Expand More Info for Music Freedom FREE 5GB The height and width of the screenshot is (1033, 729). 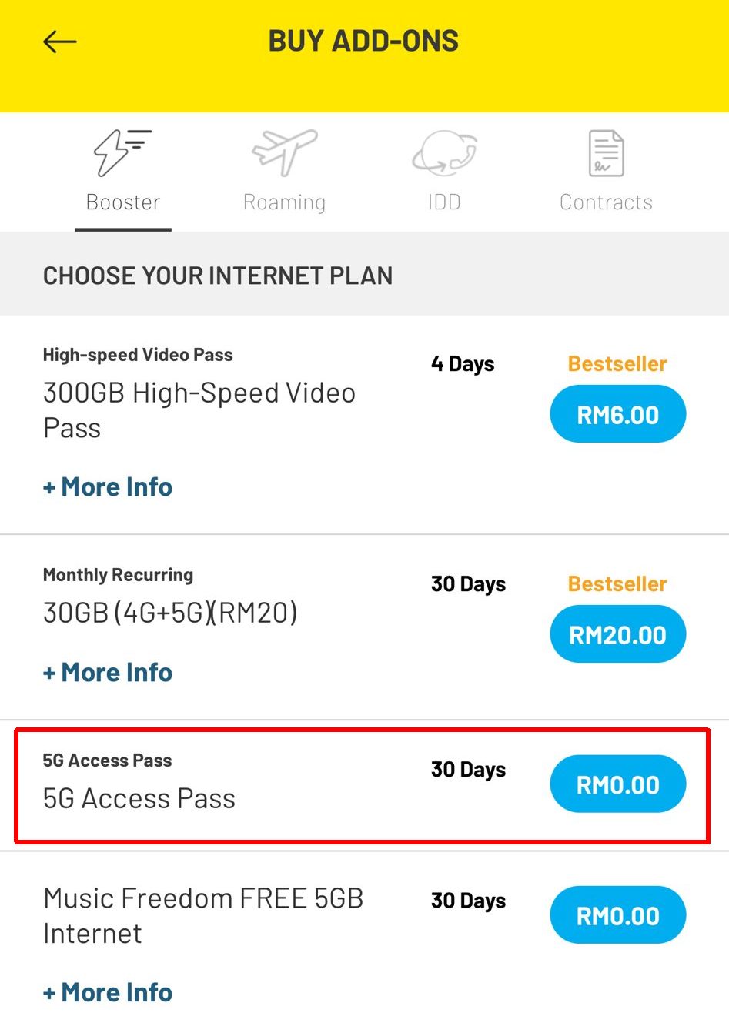coord(107,991)
